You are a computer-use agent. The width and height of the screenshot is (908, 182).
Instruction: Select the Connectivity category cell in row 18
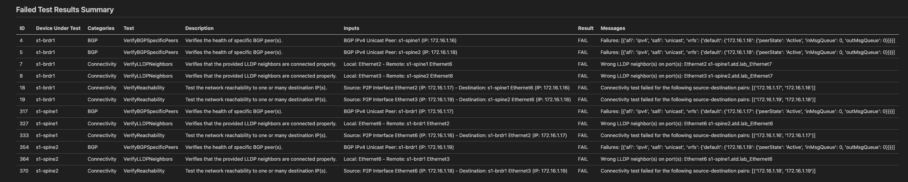[102, 88]
